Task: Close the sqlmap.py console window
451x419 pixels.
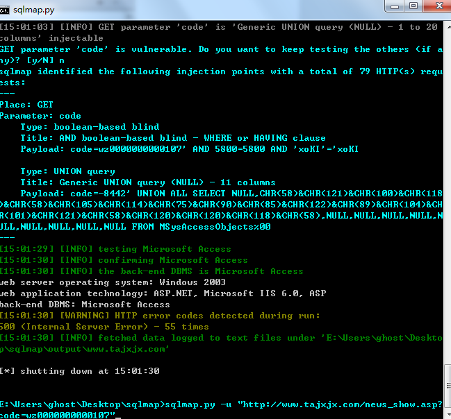Action: pyautogui.click(x=438, y=6)
